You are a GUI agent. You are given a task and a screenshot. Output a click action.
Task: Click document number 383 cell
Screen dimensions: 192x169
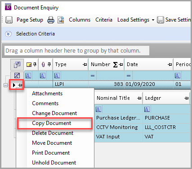[x=107, y=84]
